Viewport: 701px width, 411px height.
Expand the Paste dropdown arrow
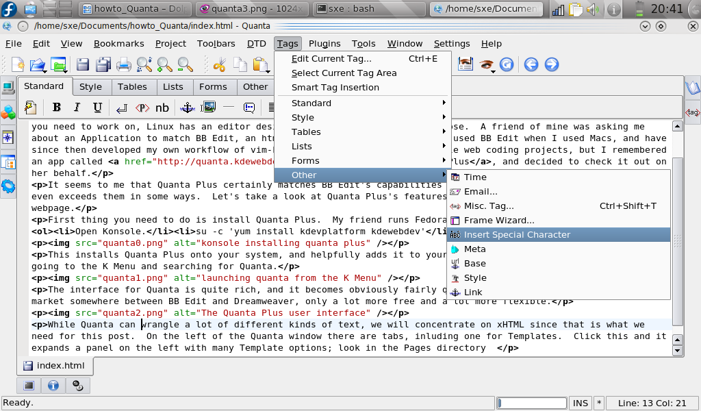click(268, 71)
